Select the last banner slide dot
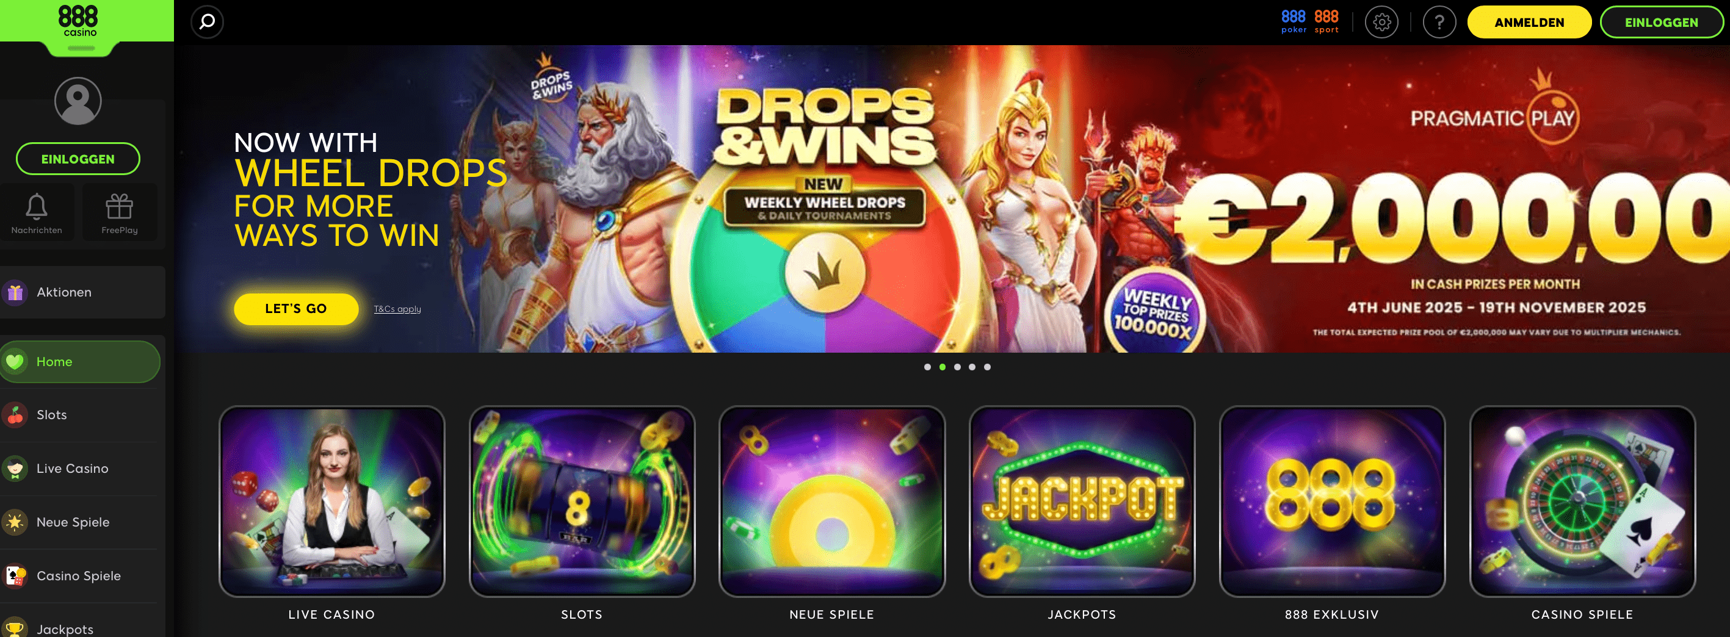This screenshot has height=637, width=1730. click(x=987, y=367)
